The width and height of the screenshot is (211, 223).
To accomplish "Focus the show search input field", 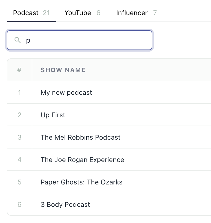I will tap(80, 40).
